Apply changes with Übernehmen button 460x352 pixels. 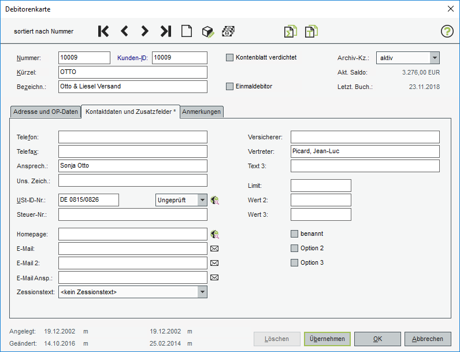tap(328, 339)
